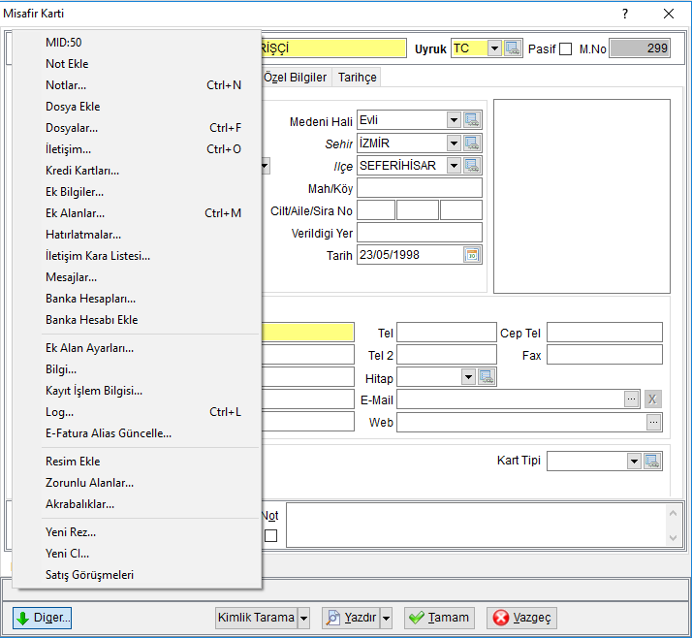The image size is (692, 638).
Task: Open lookup icon beside Ilçe SEFERİHİSAR
Action: (x=472, y=166)
